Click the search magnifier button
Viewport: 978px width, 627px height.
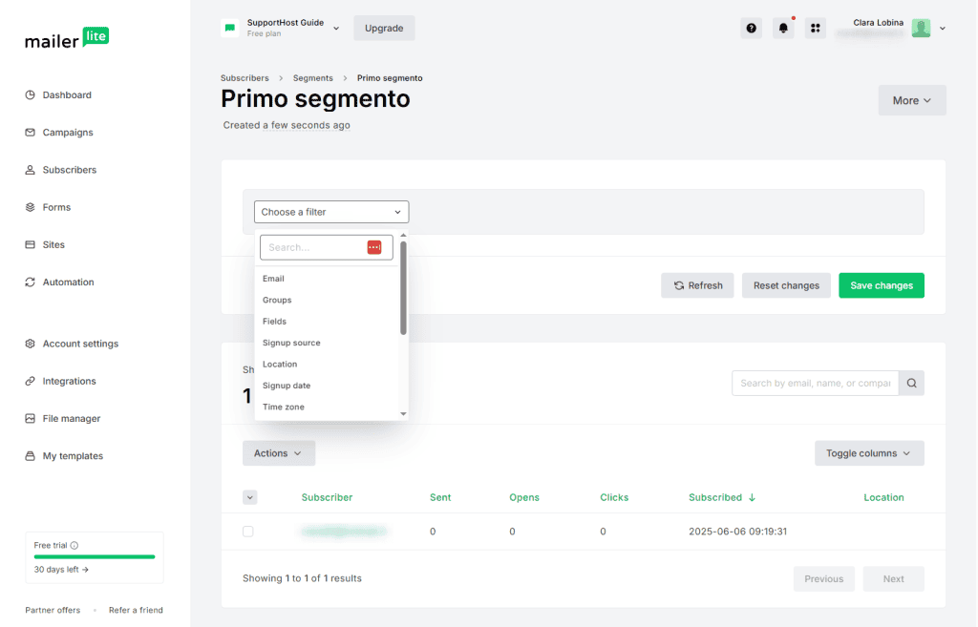[911, 384]
